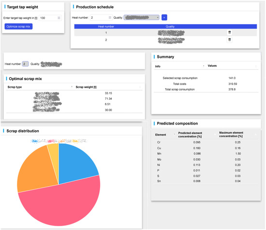The image size is (266, 230).
Task: Sort the Element column in Predicted composition
Action: tap(174, 135)
